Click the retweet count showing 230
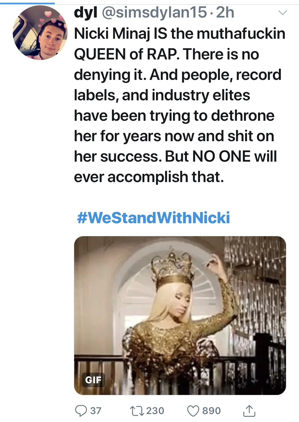The image size is (299, 422). [155, 411]
